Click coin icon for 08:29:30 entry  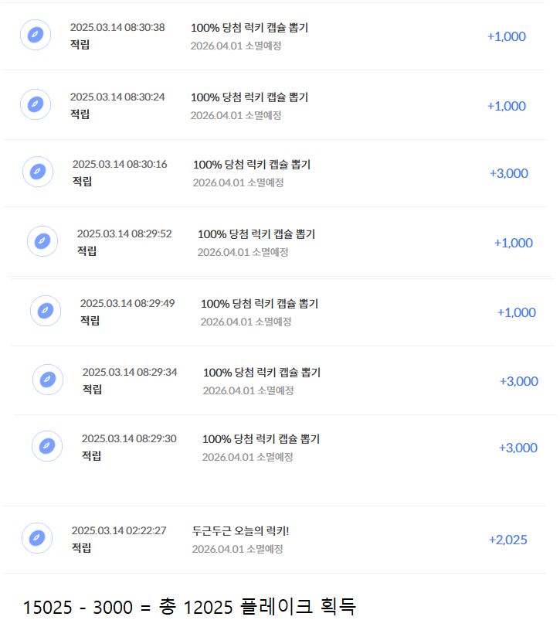pos(47,446)
